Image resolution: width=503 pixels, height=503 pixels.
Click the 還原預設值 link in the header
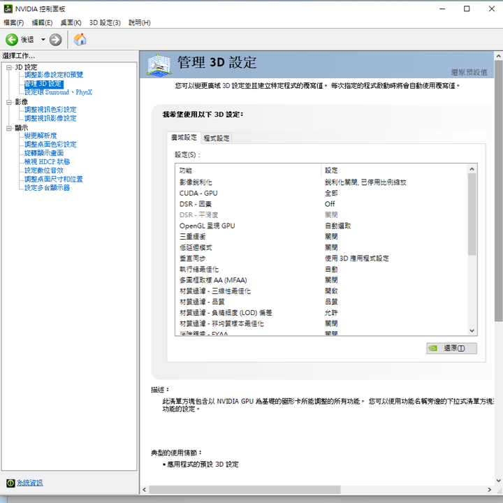point(469,72)
